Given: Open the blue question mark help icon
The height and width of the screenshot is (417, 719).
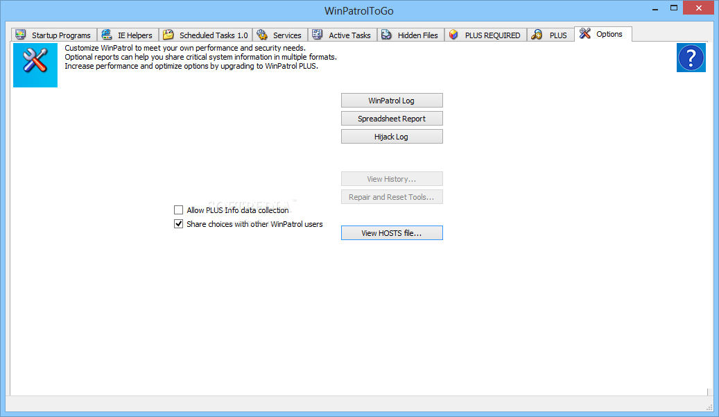Looking at the screenshot, I should tap(691, 58).
